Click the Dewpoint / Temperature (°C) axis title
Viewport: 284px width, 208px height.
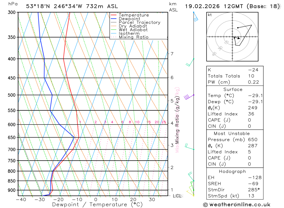click(x=97, y=205)
